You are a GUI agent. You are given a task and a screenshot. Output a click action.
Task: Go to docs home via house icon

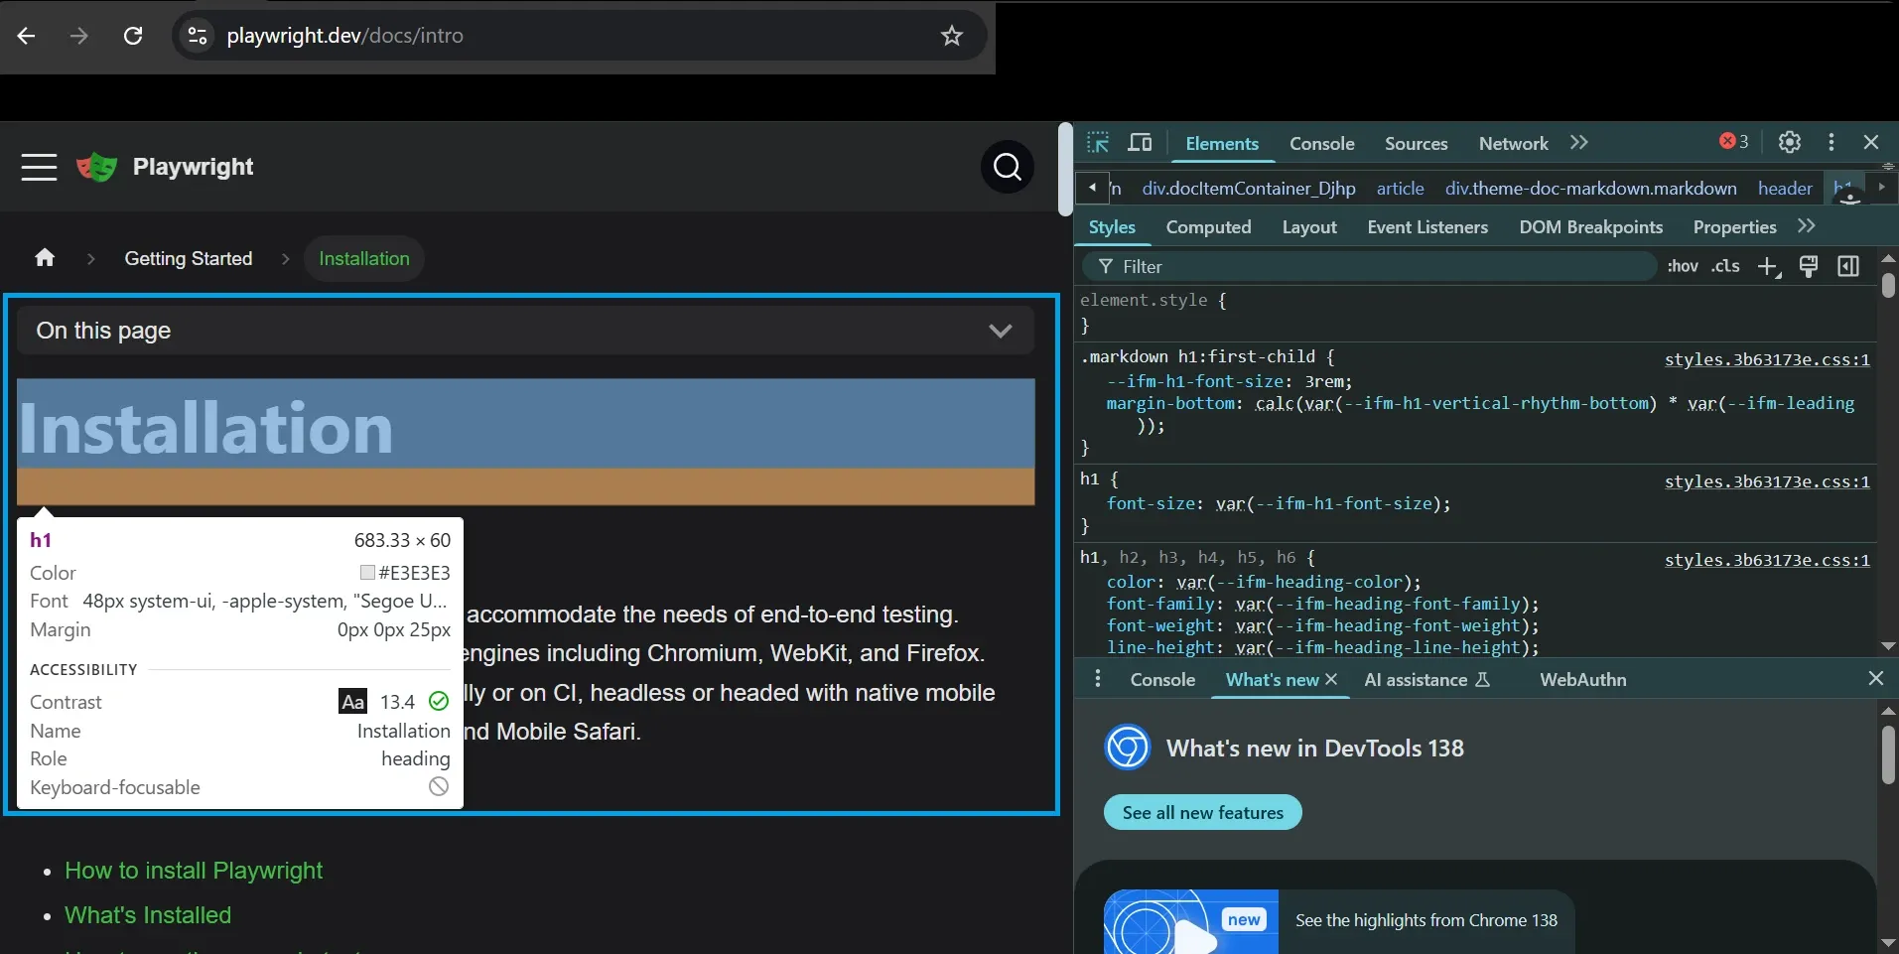tap(45, 258)
